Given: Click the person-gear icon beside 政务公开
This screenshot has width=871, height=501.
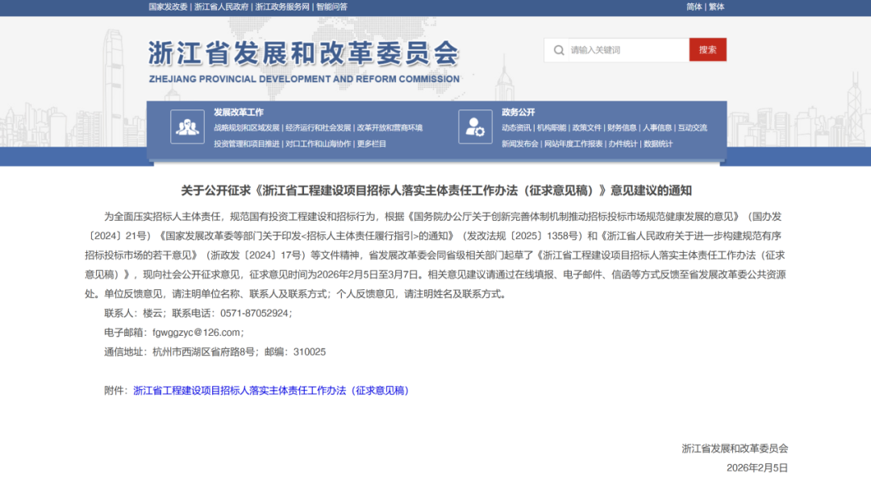Looking at the screenshot, I should (475, 126).
